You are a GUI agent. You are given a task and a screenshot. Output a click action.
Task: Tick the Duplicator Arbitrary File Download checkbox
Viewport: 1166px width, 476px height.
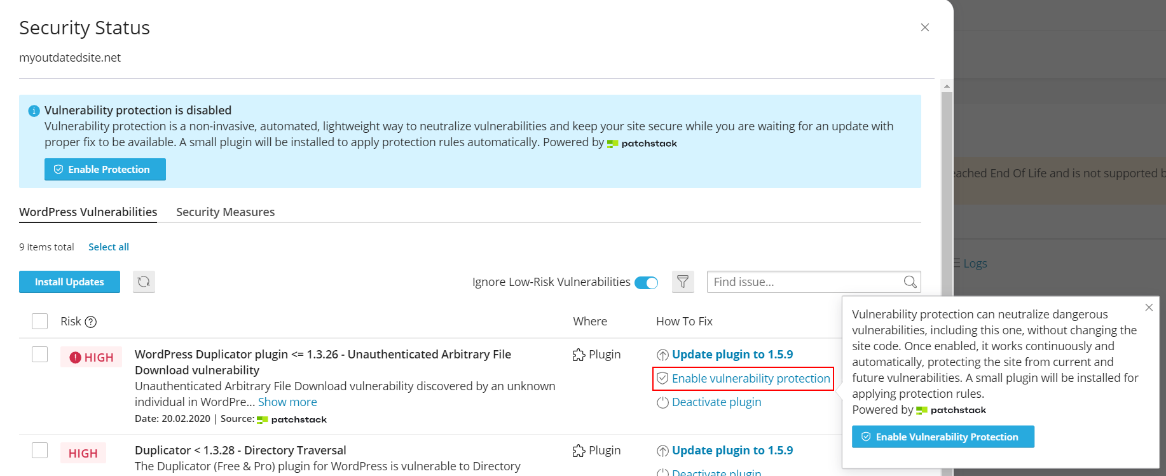click(40, 354)
